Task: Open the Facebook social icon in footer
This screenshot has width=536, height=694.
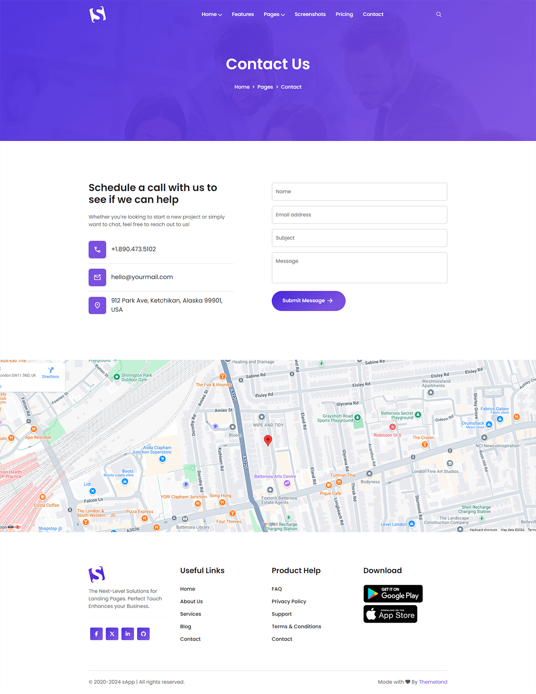Action: pos(96,634)
